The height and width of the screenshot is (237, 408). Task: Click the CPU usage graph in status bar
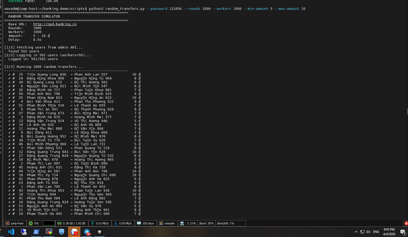(x=48, y=223)
